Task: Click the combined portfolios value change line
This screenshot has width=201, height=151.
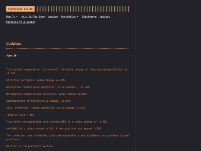Action: click(x=67, y=71)
